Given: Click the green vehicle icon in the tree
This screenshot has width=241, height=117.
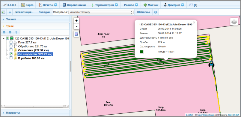Looking at the screenshot, I should 12,38.
